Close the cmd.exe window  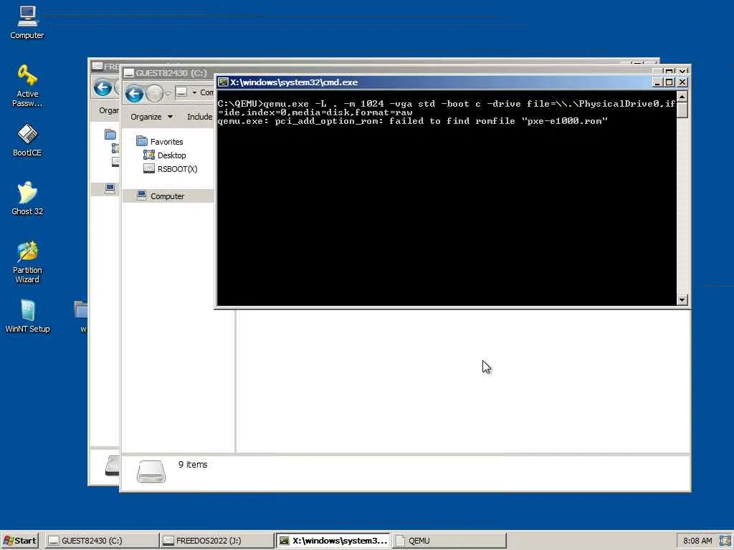[682, 82]
